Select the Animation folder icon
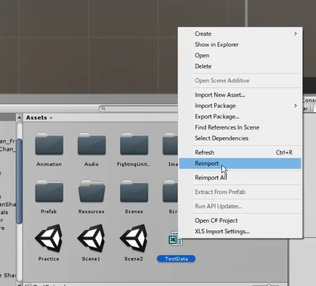The height and width of the screenshot is (286, 316). 49,144
